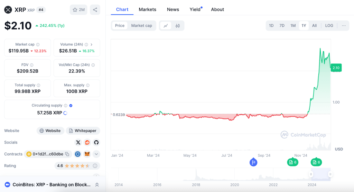Screen dimensions: 354x192
Task: Open XRP's Reddit social link
Action: click(87, 142)
